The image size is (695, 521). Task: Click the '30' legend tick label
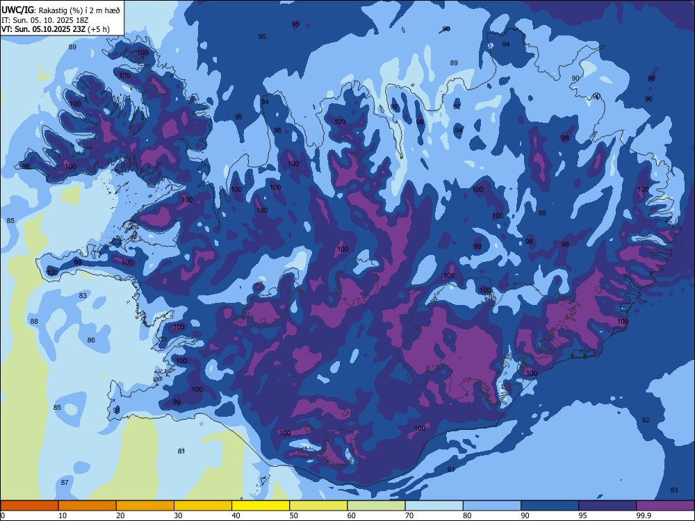(x=178, y=515)
